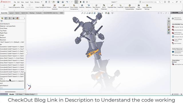Click the Open document icon
Image resolution: width=183 pixels, height=103 pixels.
pyautogui.click(x=53, y=2)
